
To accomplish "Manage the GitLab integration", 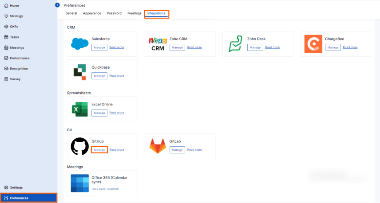I will click(177, 150).
